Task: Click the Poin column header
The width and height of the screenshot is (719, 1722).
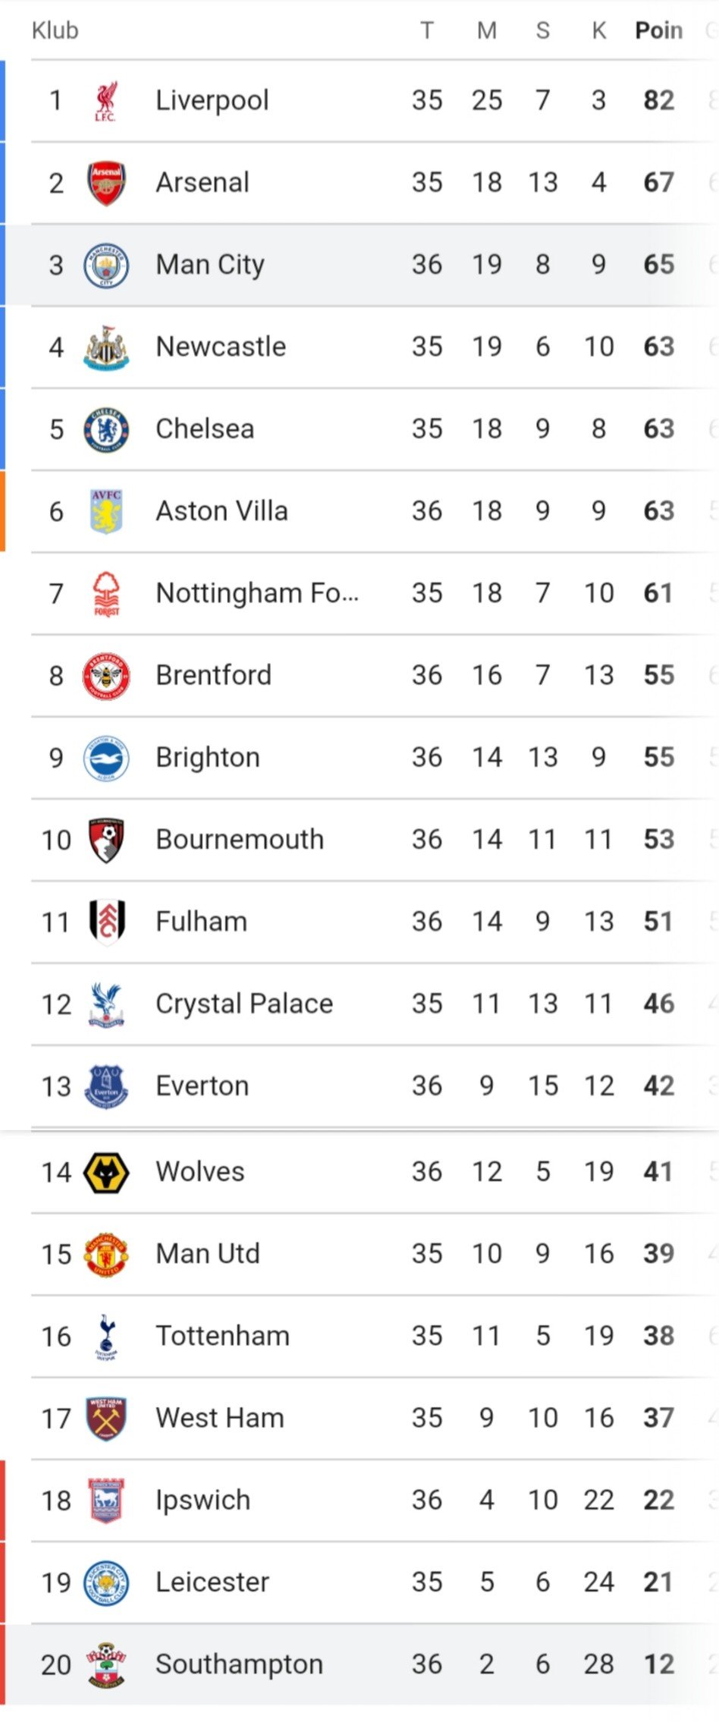Action: 659,30
